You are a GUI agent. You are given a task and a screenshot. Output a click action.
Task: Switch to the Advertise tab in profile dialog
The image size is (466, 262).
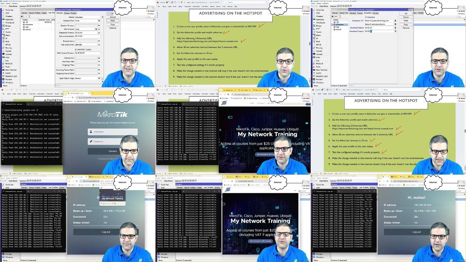[x=368, y=13]
